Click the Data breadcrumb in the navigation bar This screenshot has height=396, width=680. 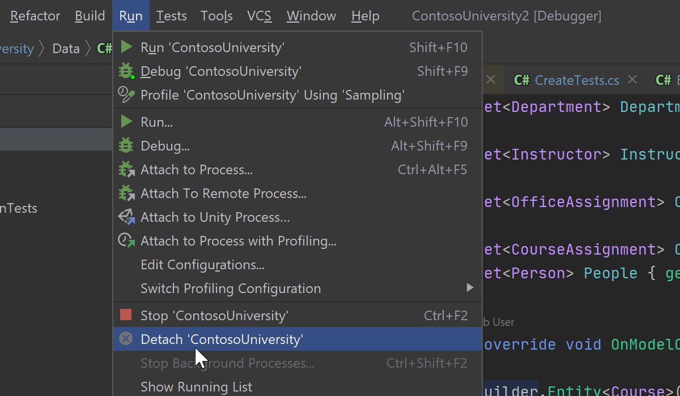click(66, 49)
